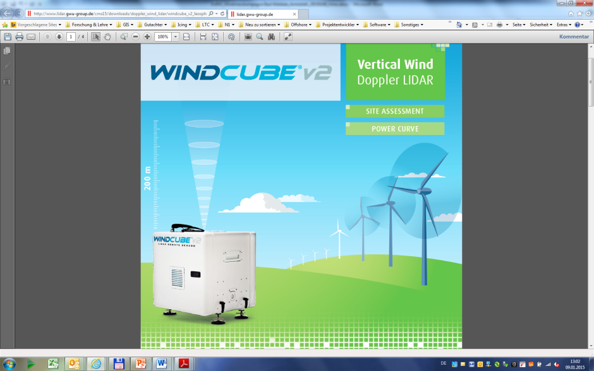
Task: Choose the marquee zoom tool
Action: pyautogui.click(x=124, y=37)
